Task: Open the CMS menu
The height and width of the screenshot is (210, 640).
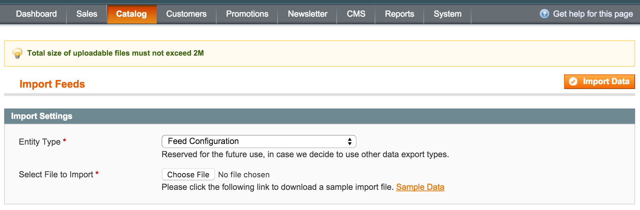Action: tap(356, 14)
